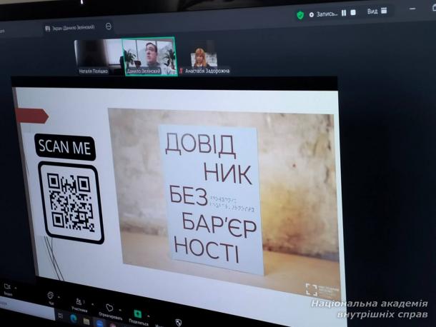Minimize the Zoom window

(412, 9)
